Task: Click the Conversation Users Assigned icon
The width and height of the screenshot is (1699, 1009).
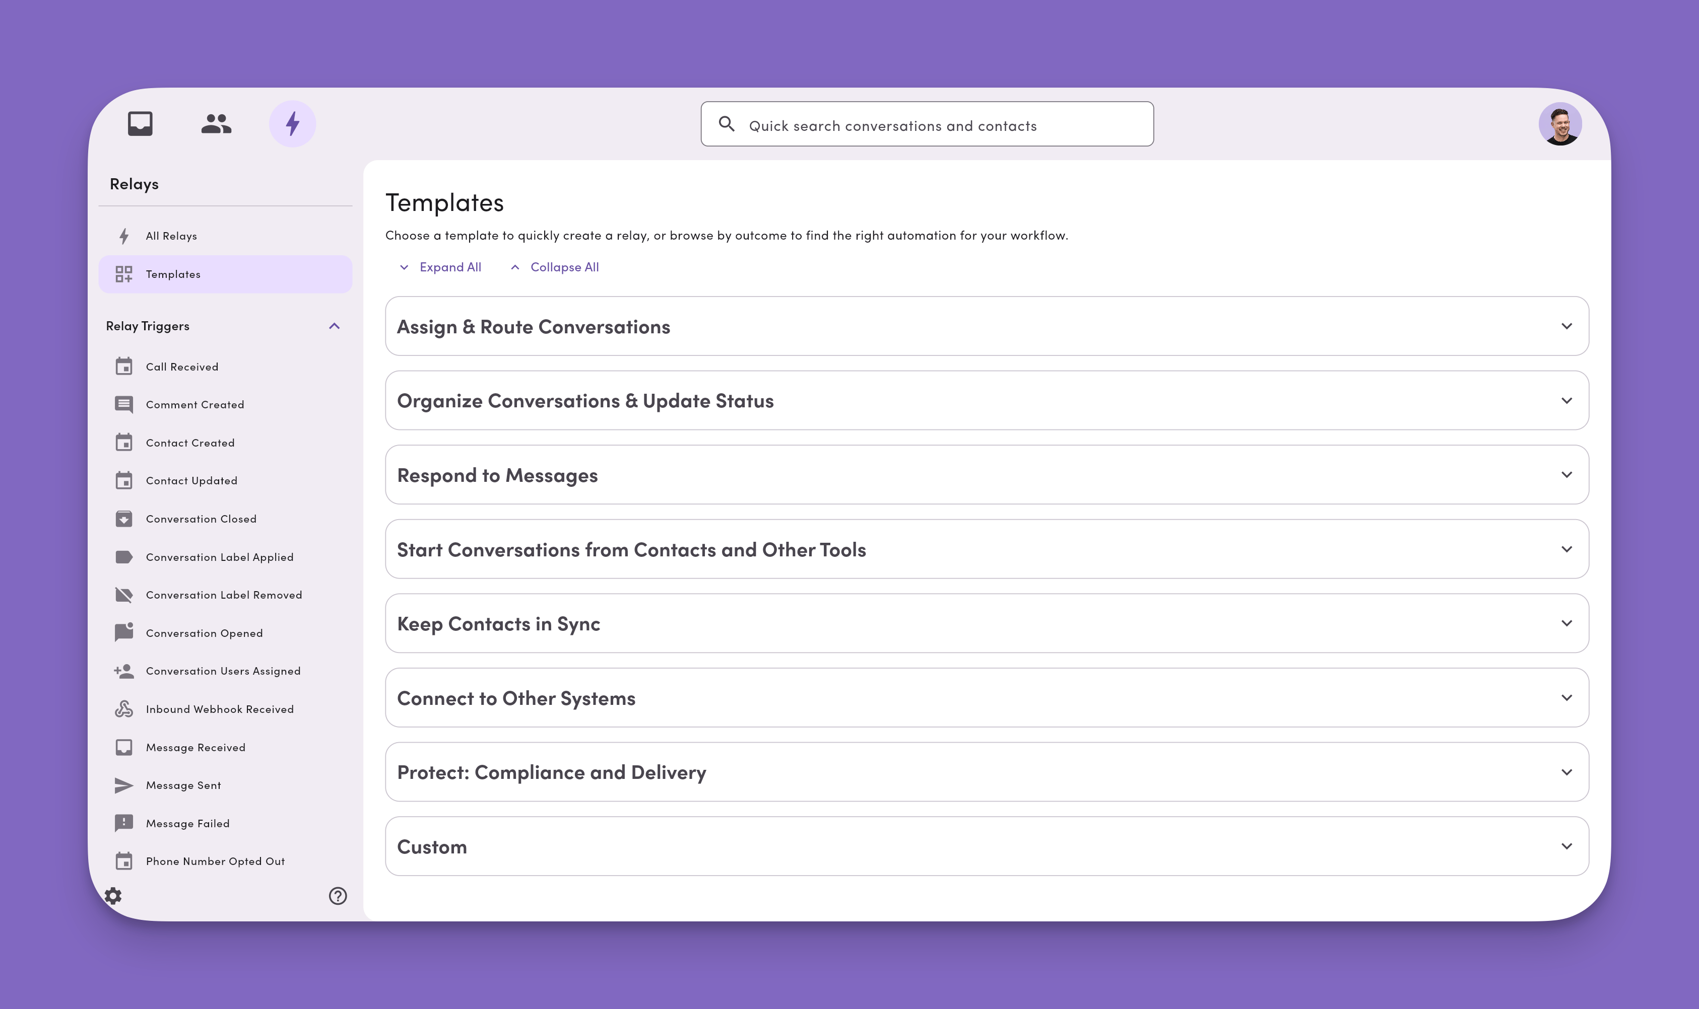Action: tap(124, 671)
